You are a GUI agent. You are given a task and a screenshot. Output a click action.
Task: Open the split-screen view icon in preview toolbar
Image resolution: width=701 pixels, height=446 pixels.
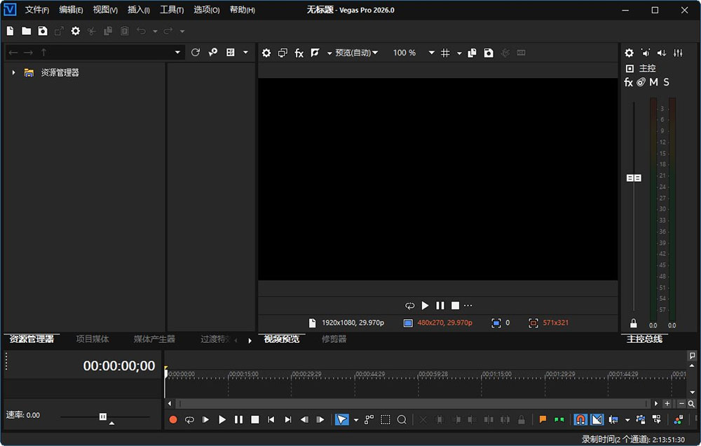pos(282,53)
